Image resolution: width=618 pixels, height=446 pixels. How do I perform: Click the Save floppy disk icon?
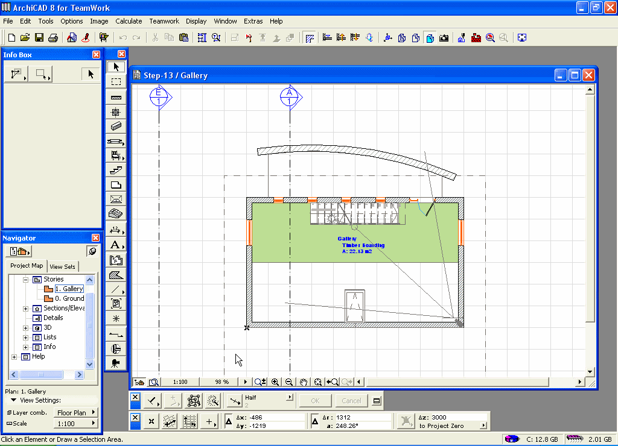point(39,37)
